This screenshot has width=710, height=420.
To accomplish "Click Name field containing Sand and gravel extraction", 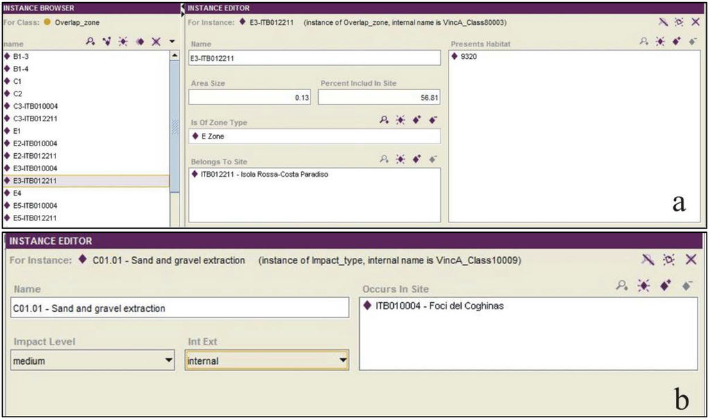I will (x=180, y=308).
